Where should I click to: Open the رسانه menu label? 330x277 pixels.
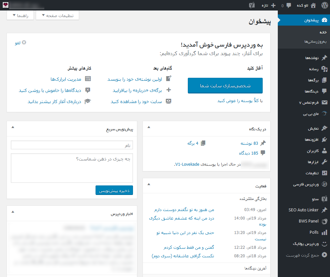(x=314, y=69)
